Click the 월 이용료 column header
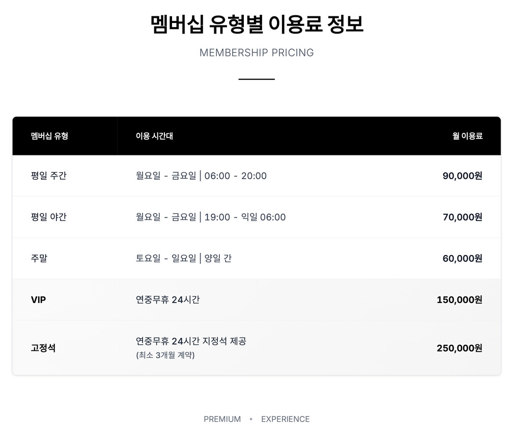The height and width of the screenshot is (438, 509). [x=467, y=136]
